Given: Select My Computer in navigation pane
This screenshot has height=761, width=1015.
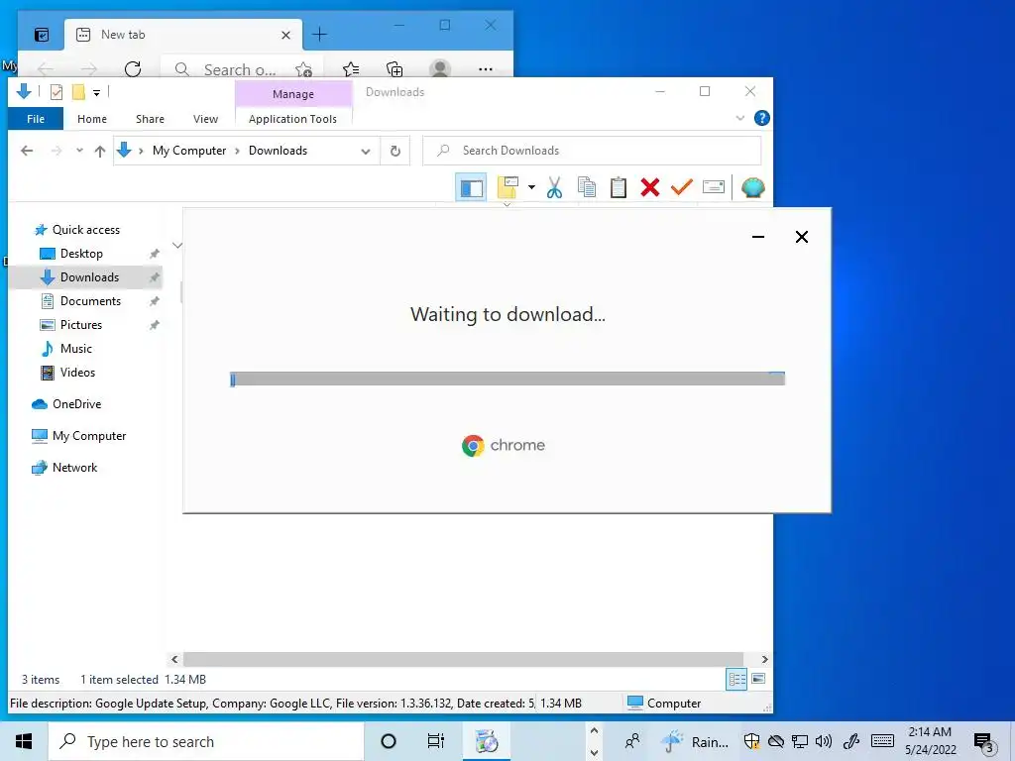Looking at the screenshot, I should (x=88, y=436).
